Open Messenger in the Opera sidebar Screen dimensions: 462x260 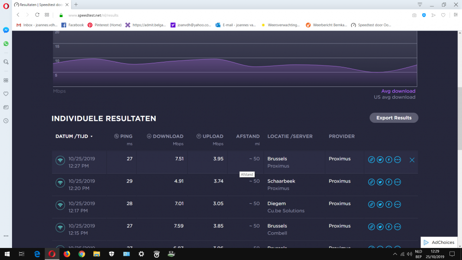click(x=6, y=30)
